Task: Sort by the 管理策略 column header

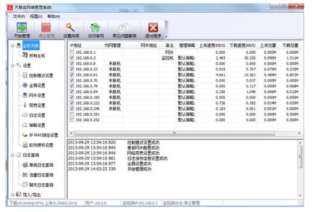Action: pos(187,45)
